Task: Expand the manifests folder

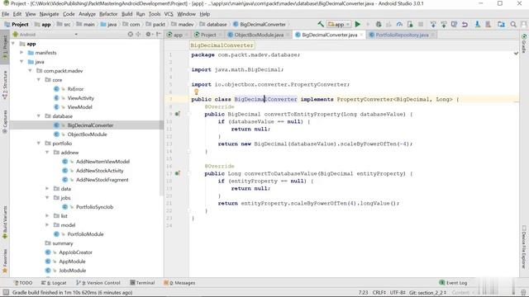Action: click(21, 53)
